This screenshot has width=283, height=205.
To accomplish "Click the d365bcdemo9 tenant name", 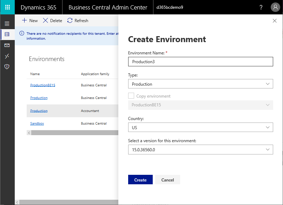I will tap(170, 7).
